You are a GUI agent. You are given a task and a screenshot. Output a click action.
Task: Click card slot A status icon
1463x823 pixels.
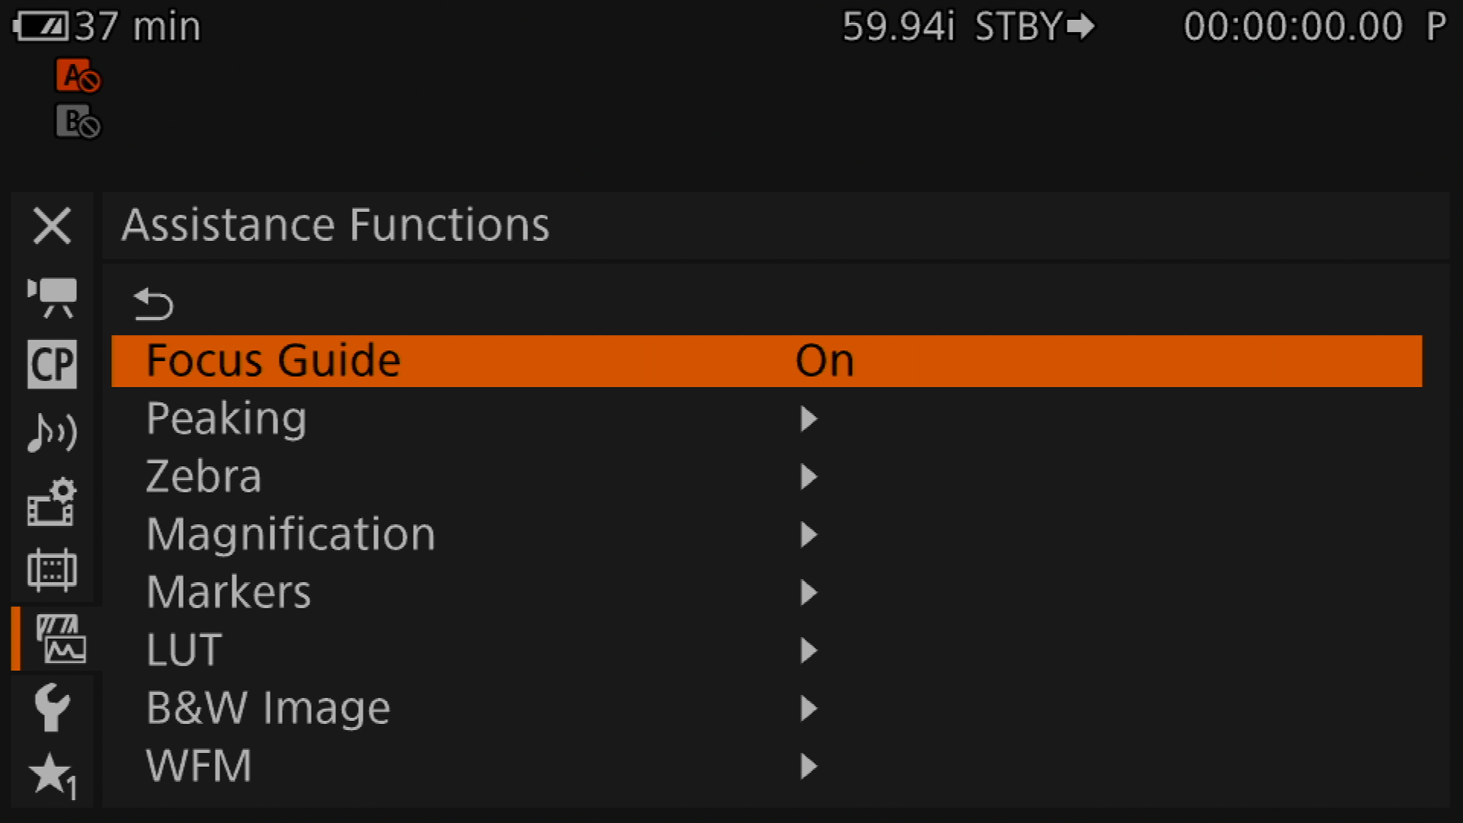point(78,75)
